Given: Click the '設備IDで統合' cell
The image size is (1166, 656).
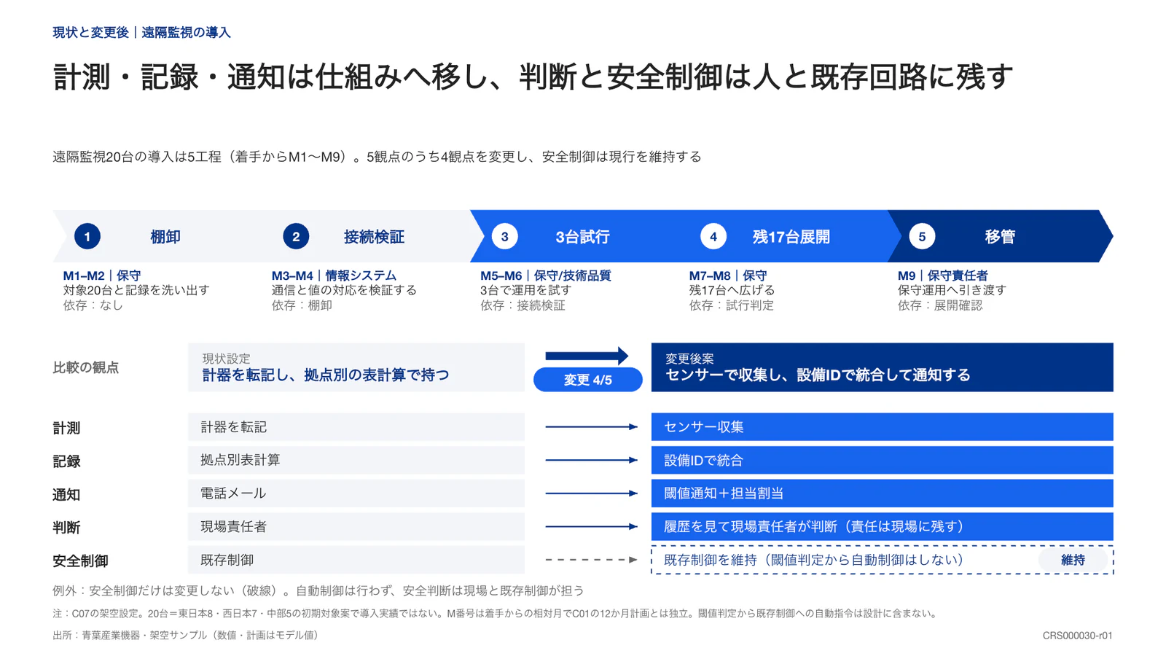Looking at the screenshot, I should 883,460.
